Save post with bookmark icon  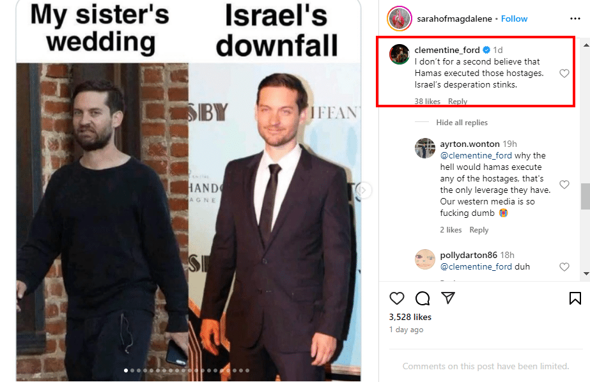click(575, 298)
